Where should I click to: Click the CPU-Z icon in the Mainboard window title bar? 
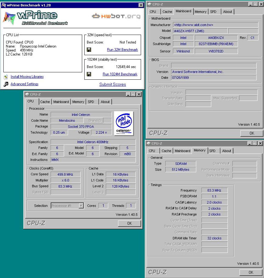point(150,4)
